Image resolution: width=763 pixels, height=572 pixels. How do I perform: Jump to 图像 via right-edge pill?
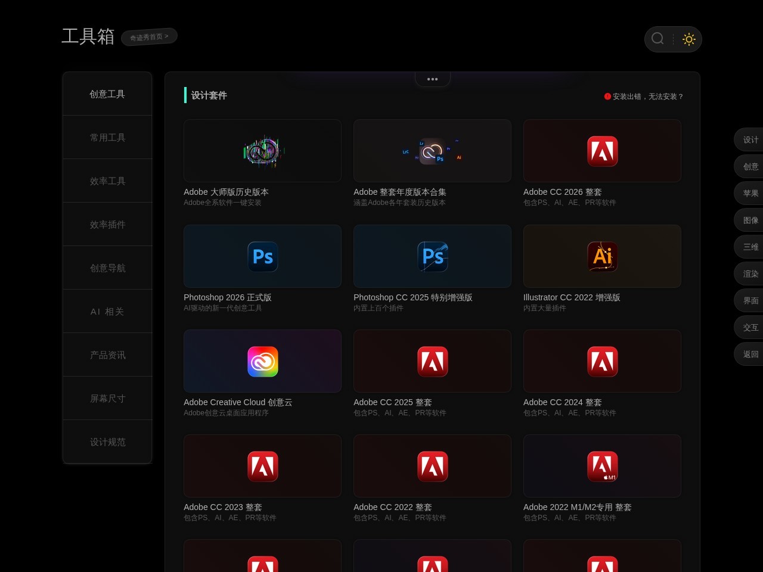(750, 220)
